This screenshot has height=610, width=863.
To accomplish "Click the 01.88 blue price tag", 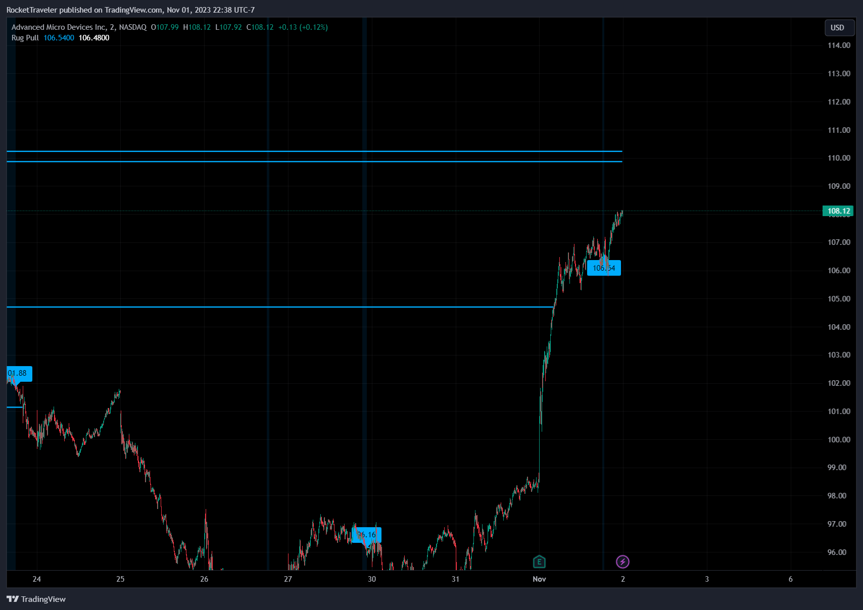I will click(19, 374).
